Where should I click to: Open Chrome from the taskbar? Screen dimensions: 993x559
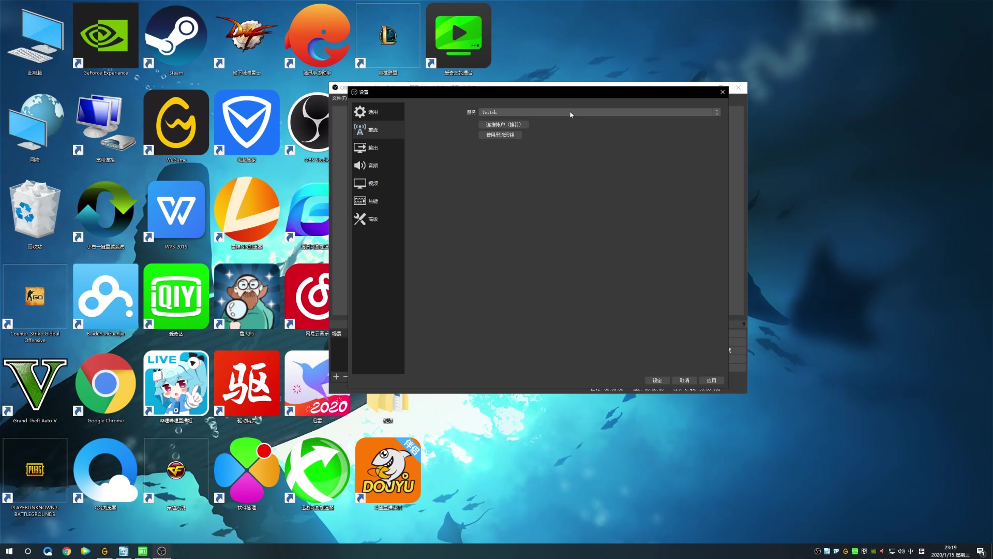[x=67, y=551]
